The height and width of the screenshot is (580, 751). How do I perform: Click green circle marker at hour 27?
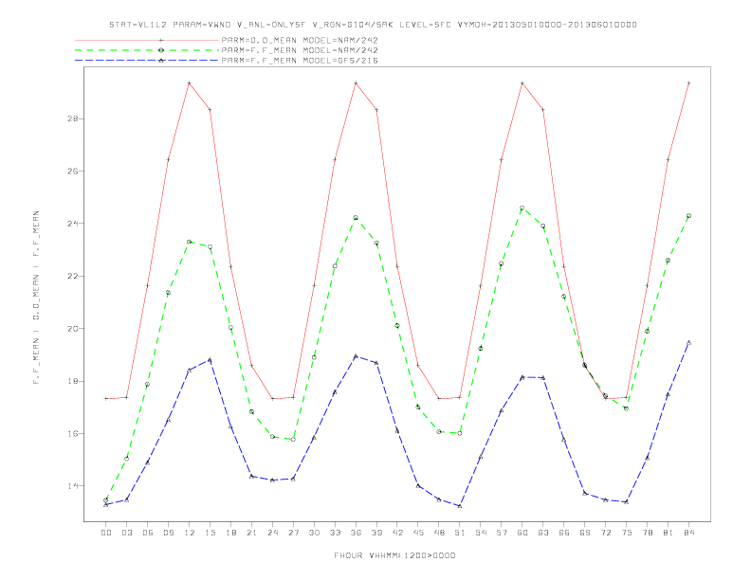click(x=293, y=440)
